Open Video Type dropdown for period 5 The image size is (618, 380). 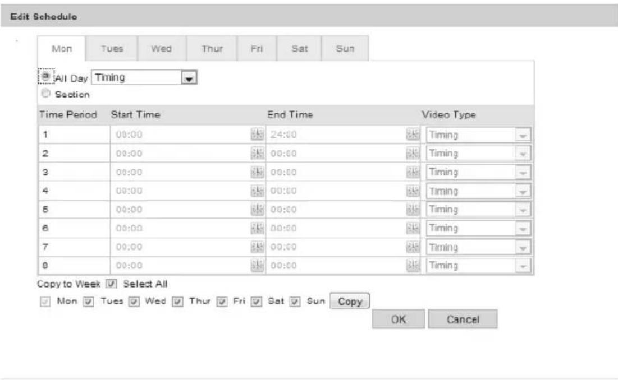pos(478,210)
